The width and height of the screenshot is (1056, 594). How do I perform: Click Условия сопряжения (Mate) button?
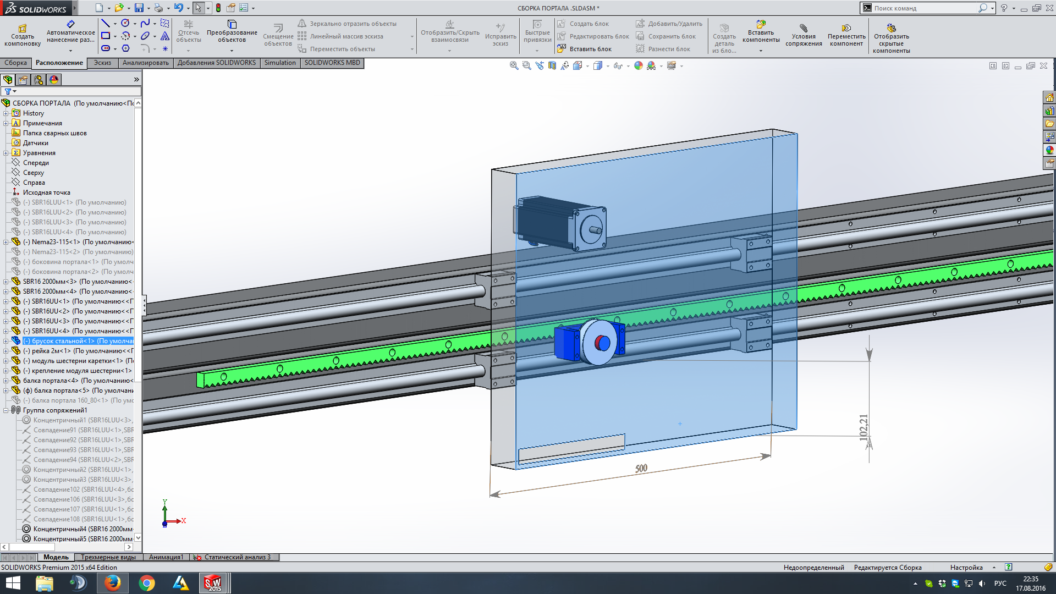coord(804,36)
